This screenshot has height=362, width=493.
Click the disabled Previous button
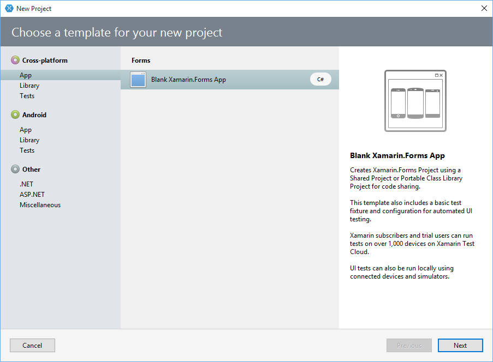[x=409, y=345]
